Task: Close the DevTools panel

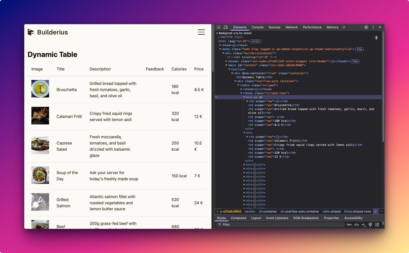Action: pyautogui.click(x=380, y=27)
